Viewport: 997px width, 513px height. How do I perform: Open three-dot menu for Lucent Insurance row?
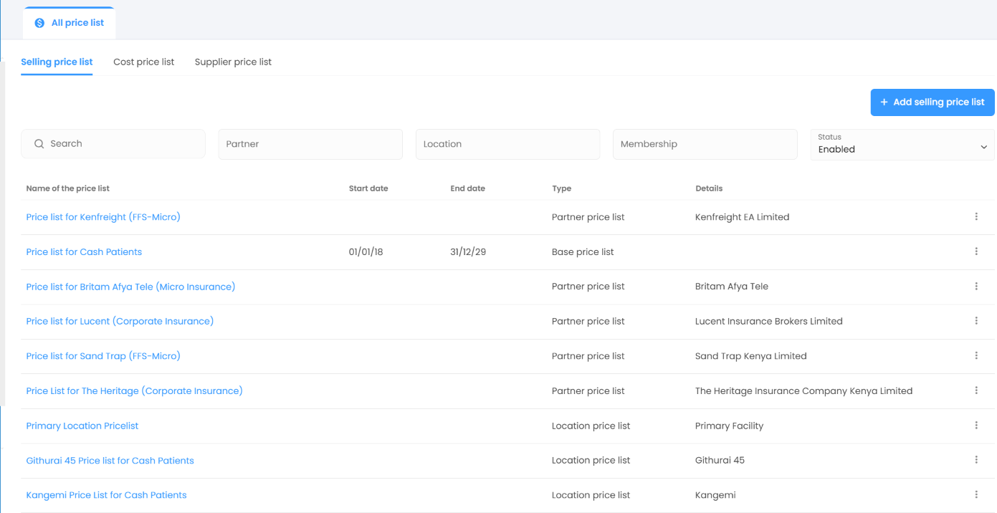(975, 321)
